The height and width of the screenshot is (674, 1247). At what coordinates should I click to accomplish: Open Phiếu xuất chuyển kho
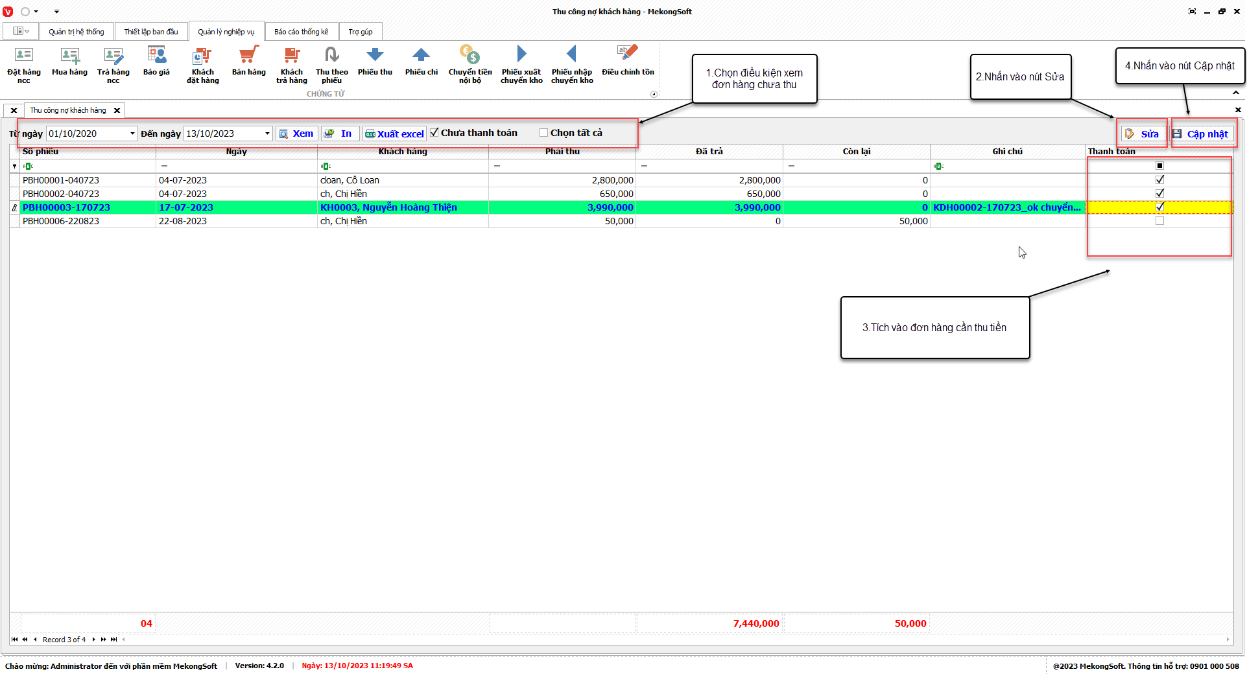click(521, 65)
